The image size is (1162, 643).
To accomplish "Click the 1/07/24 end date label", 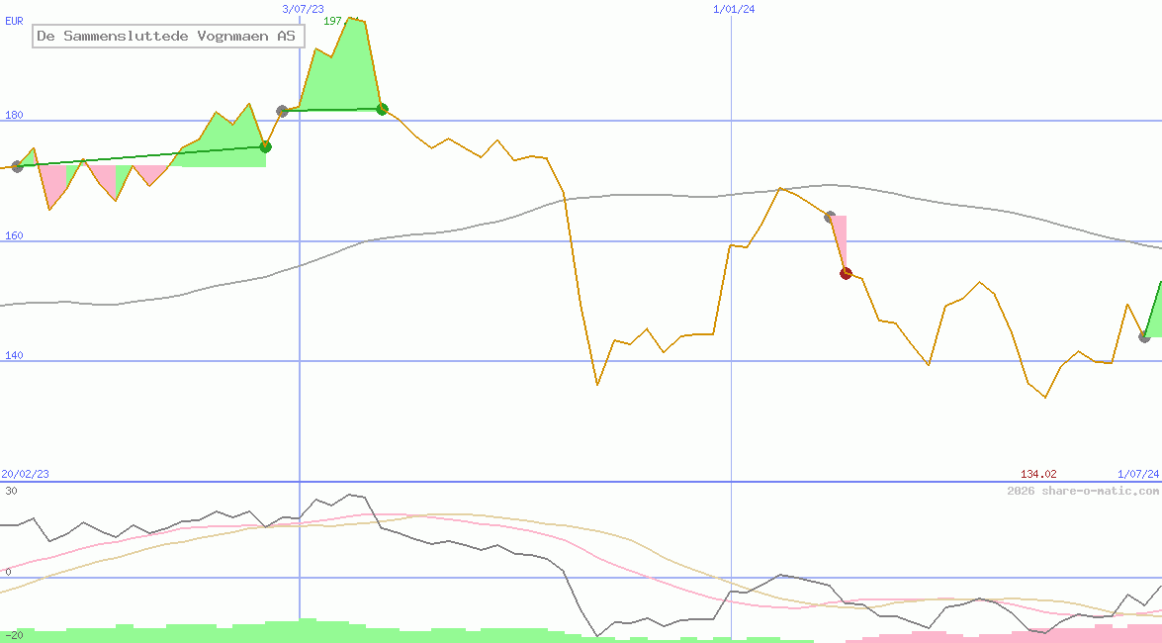I will (x=1137, y=474).
